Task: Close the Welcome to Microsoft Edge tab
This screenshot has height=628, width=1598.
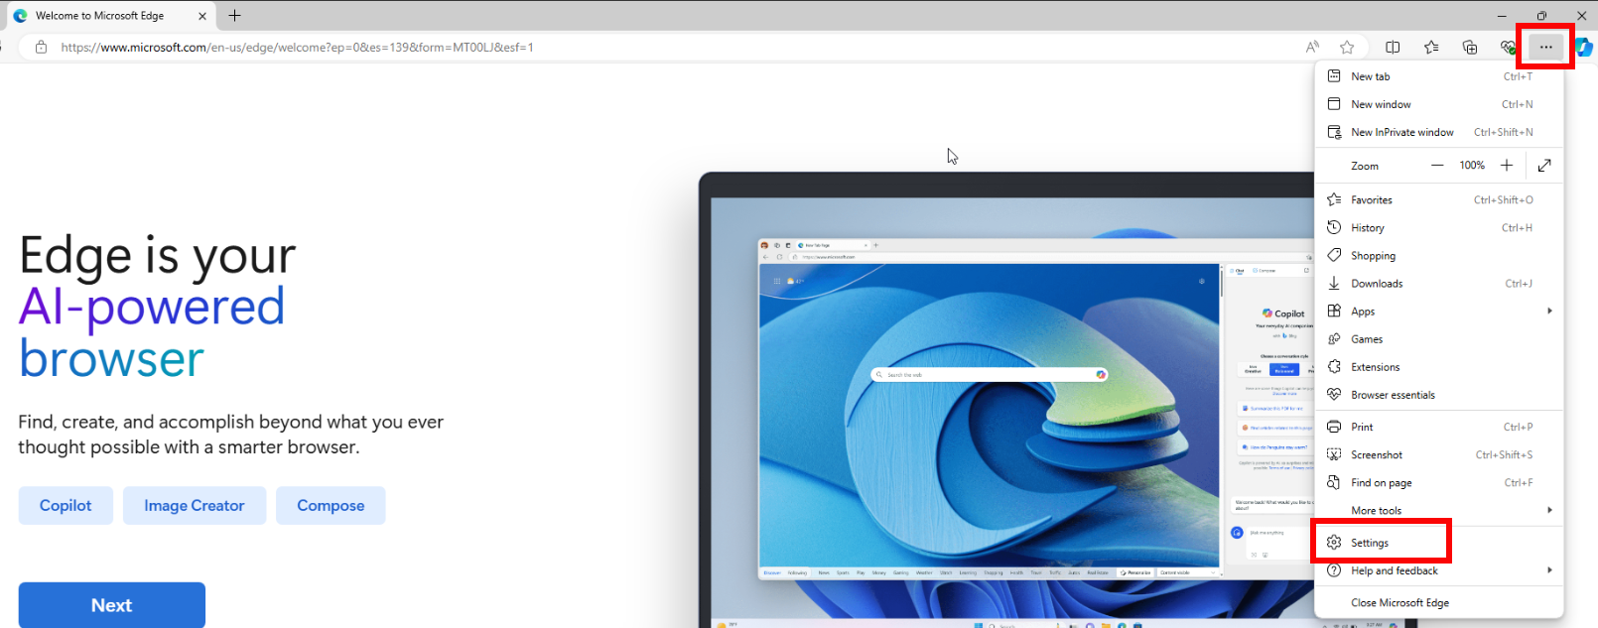Action: [202, 16]
